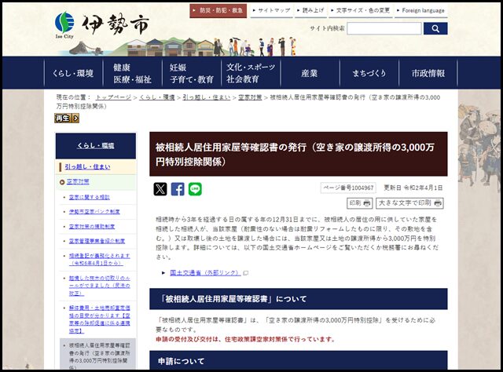Click red 申請の受付及び交付は notice text
The height and width of the screenshot is (372, 503).
245,339
